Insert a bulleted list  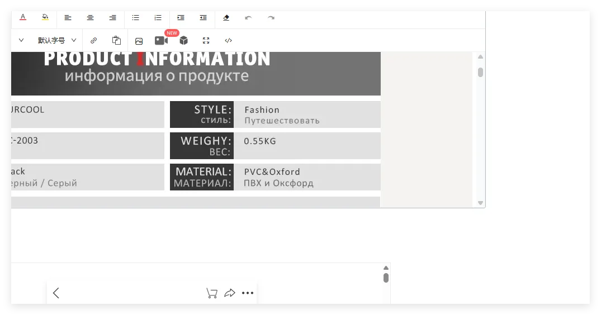[135, 18]
